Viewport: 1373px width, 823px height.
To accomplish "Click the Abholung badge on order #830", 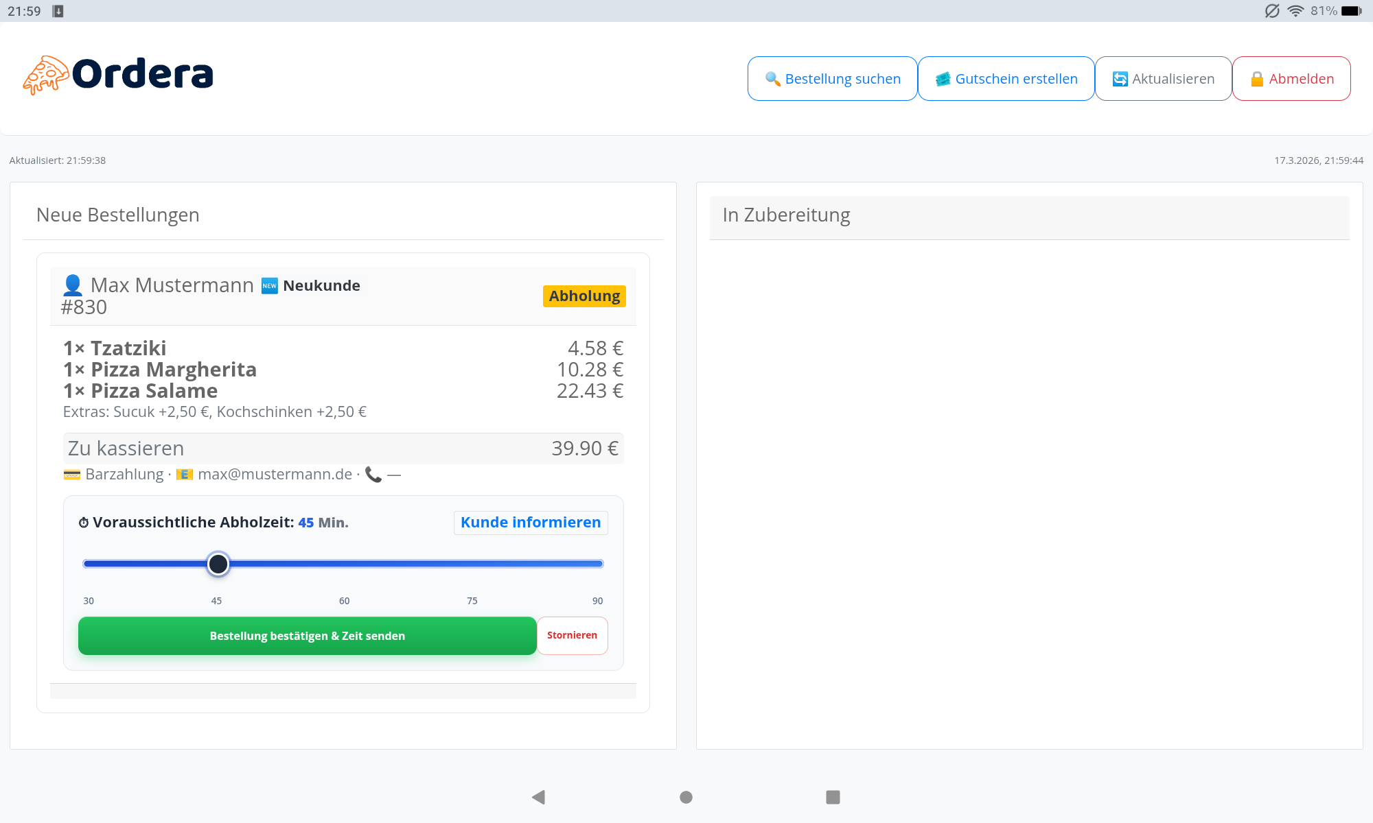I will point(584,296).
